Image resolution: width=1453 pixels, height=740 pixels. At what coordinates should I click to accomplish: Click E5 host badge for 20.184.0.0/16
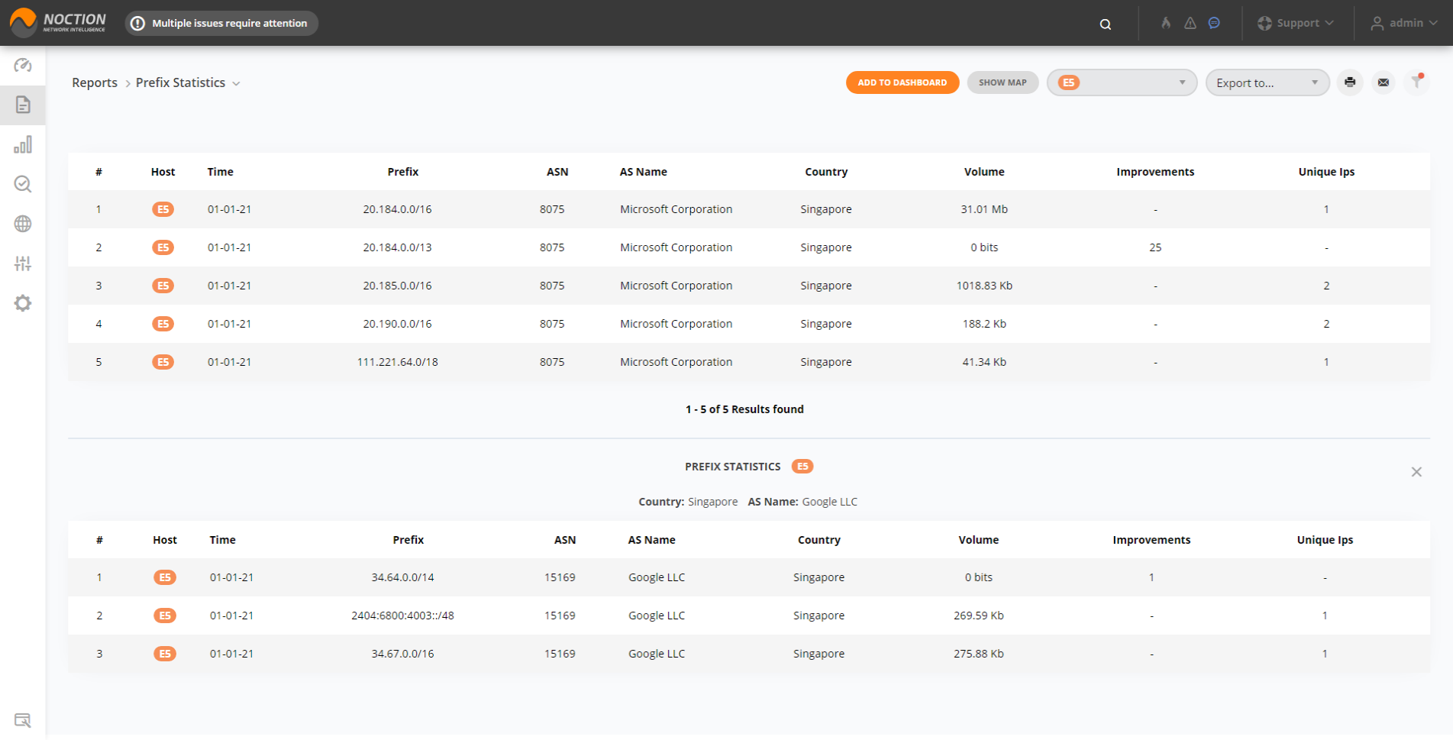pos(163,209)
